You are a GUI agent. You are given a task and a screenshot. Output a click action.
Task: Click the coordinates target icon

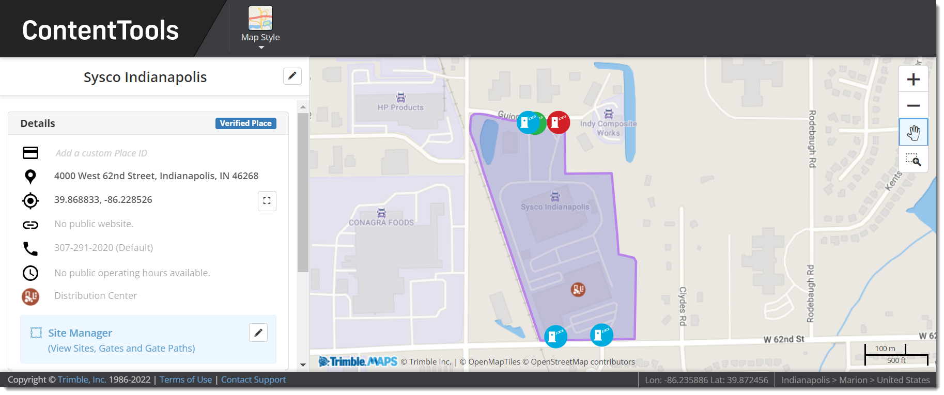(x=30, y=200)
